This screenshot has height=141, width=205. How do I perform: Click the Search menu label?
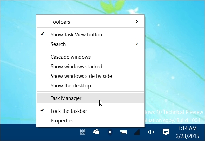58,44
